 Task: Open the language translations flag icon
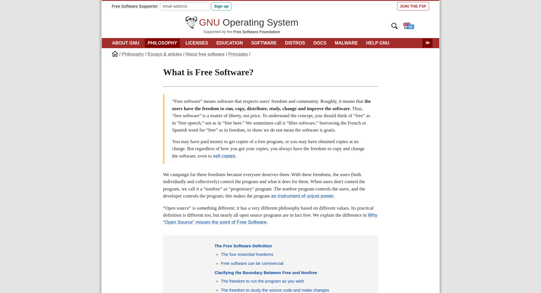(x=409, y=26)
